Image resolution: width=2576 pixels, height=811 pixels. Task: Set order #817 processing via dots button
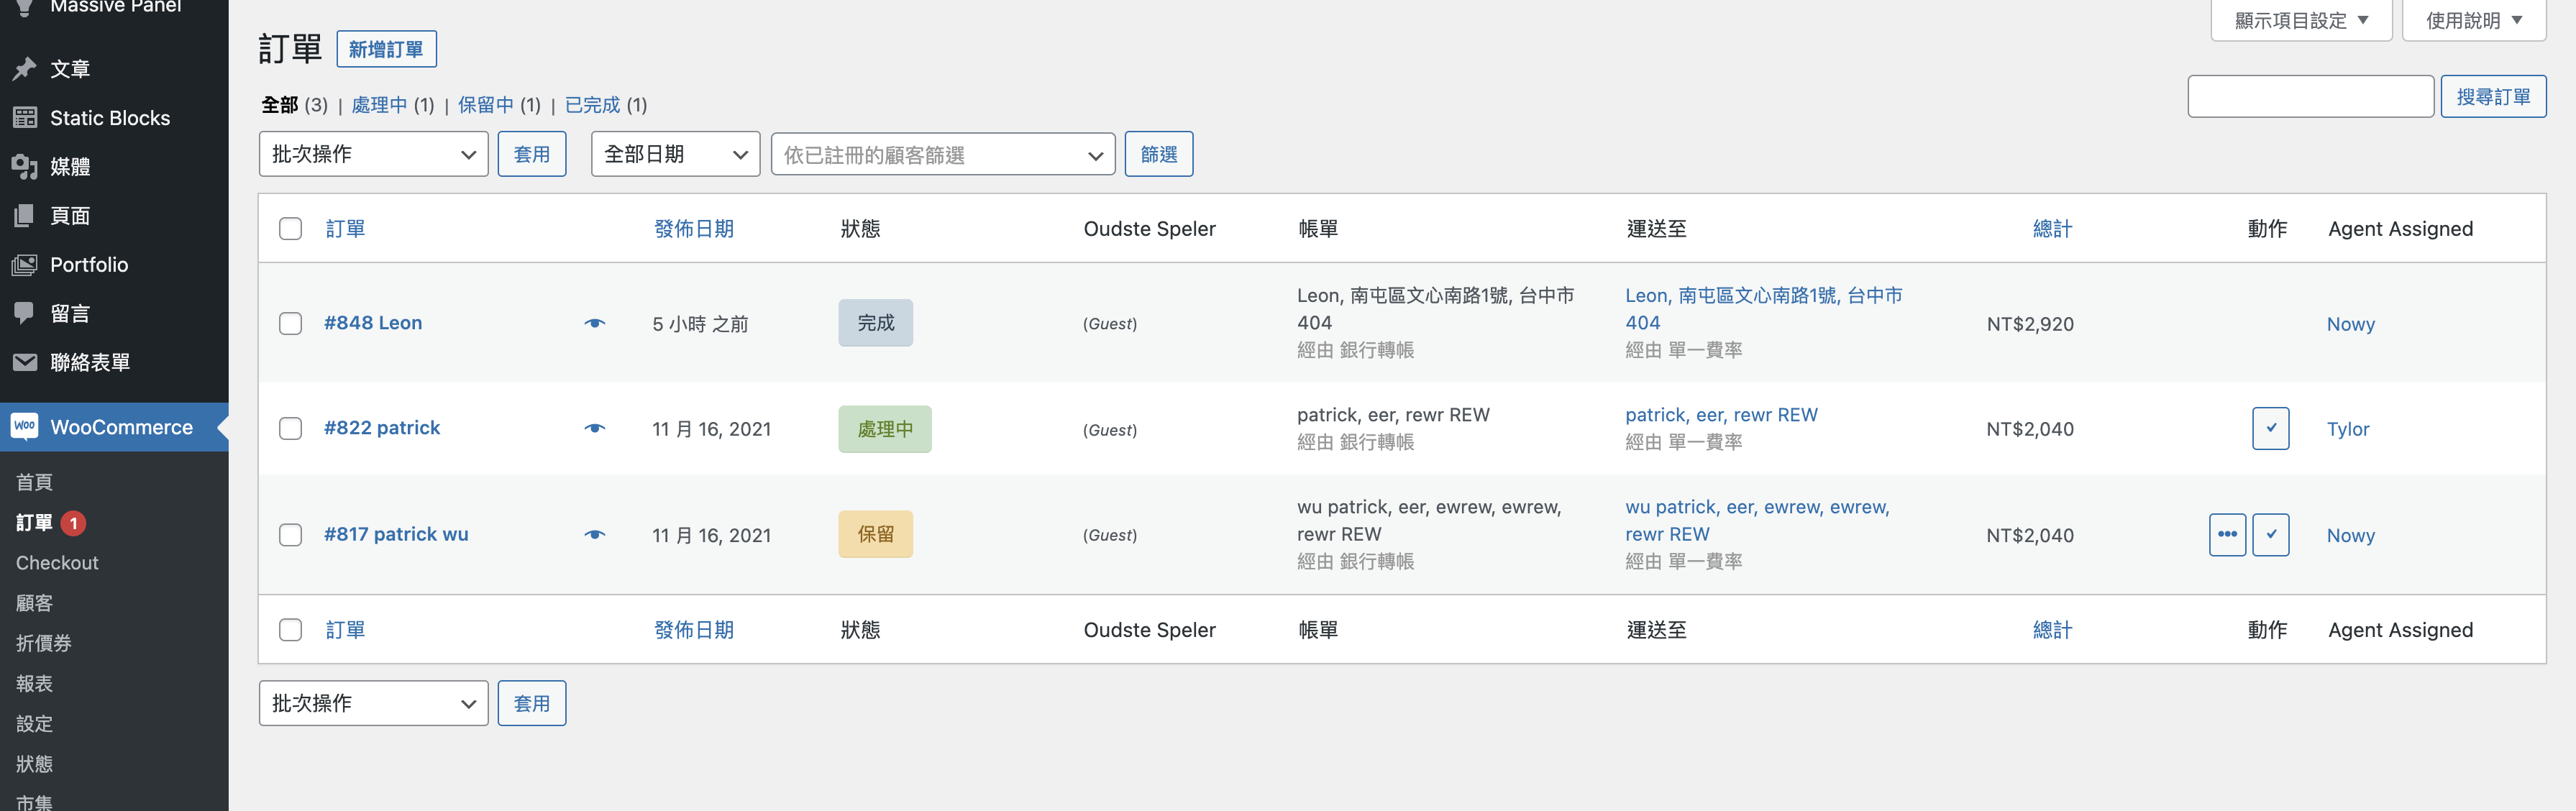2227,535
